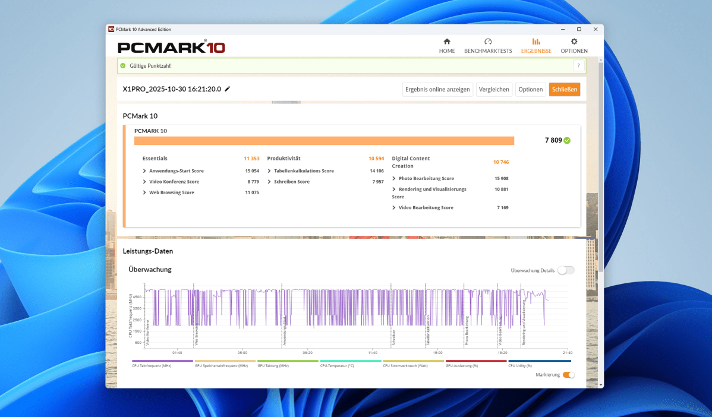The height and width of the screenshot is (417, 712).
Task: Disable the Markierung toggle
Action: 569,375
